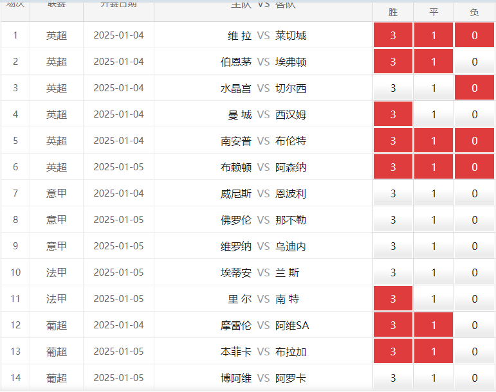This screenshot has height=392, width=496.
Task: Deselect draw (1) for 本菲卡 VS 布拉加
Action: pyautogui.click(x=434, y=352)
